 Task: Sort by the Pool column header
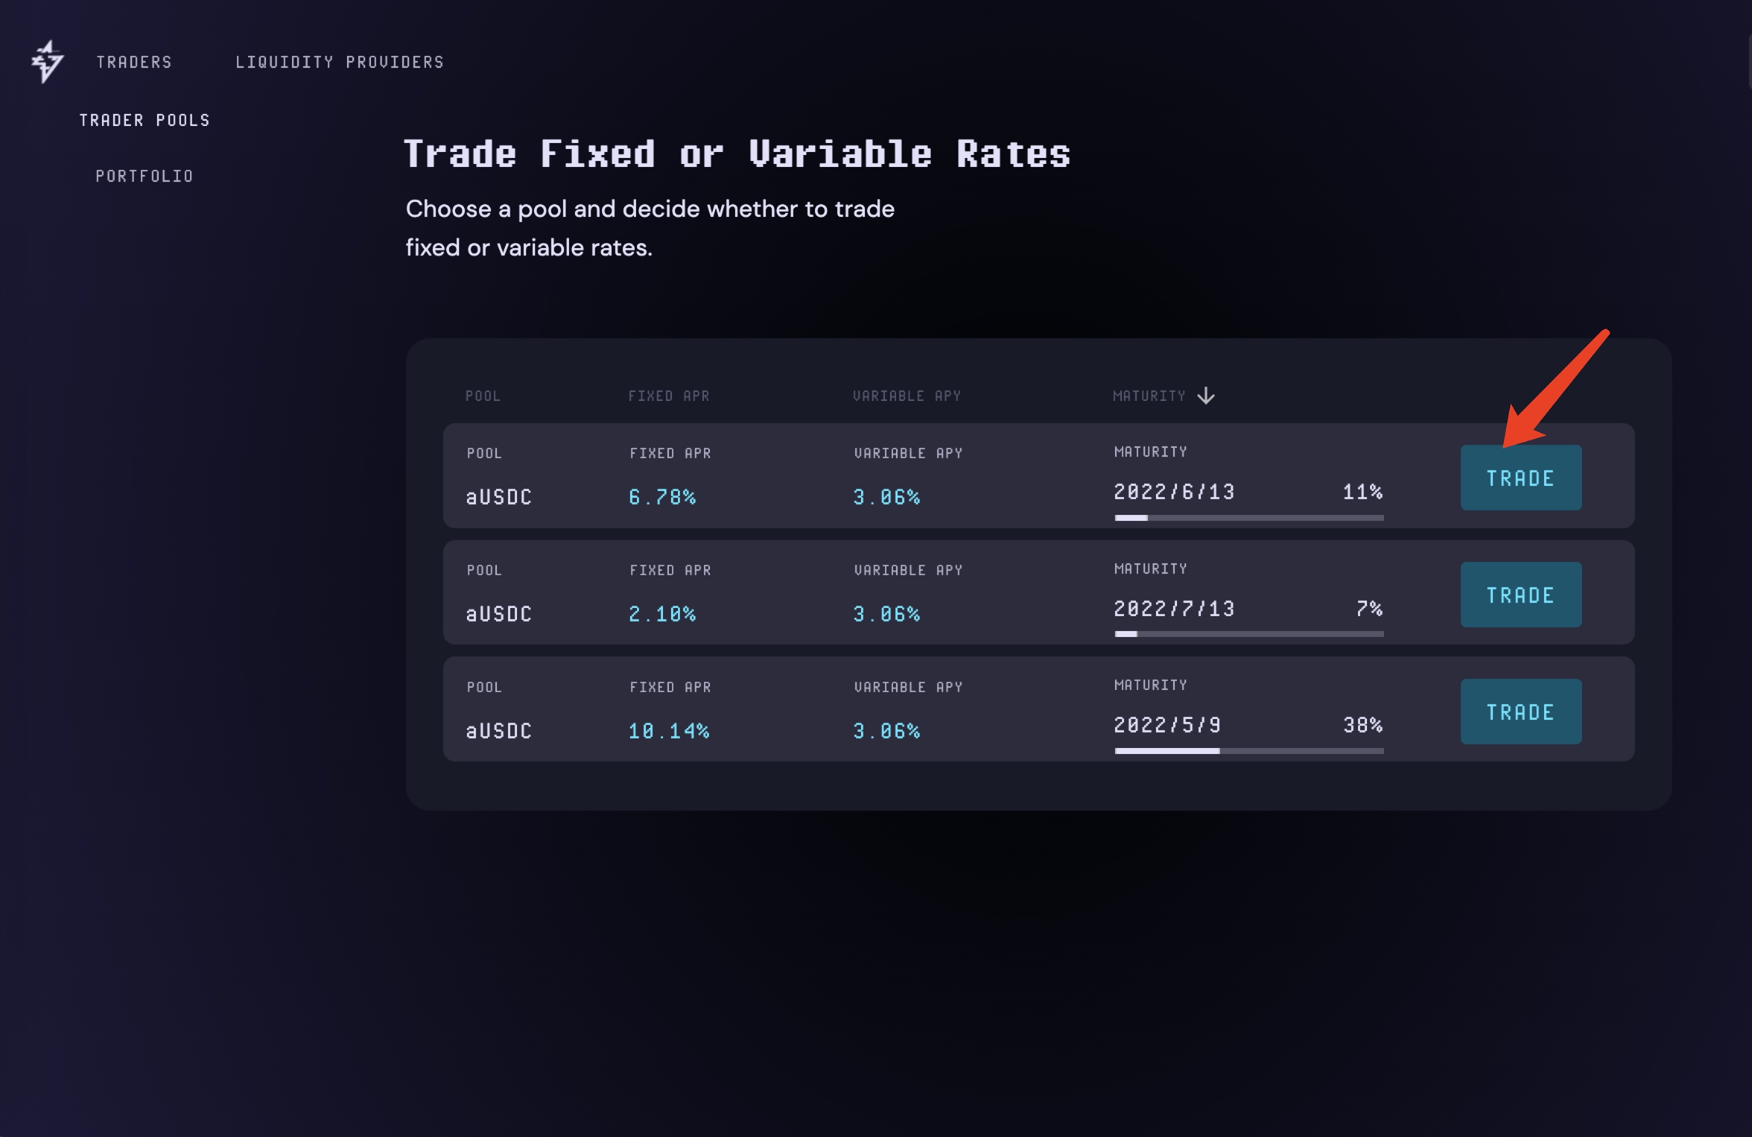coord(483,396)
